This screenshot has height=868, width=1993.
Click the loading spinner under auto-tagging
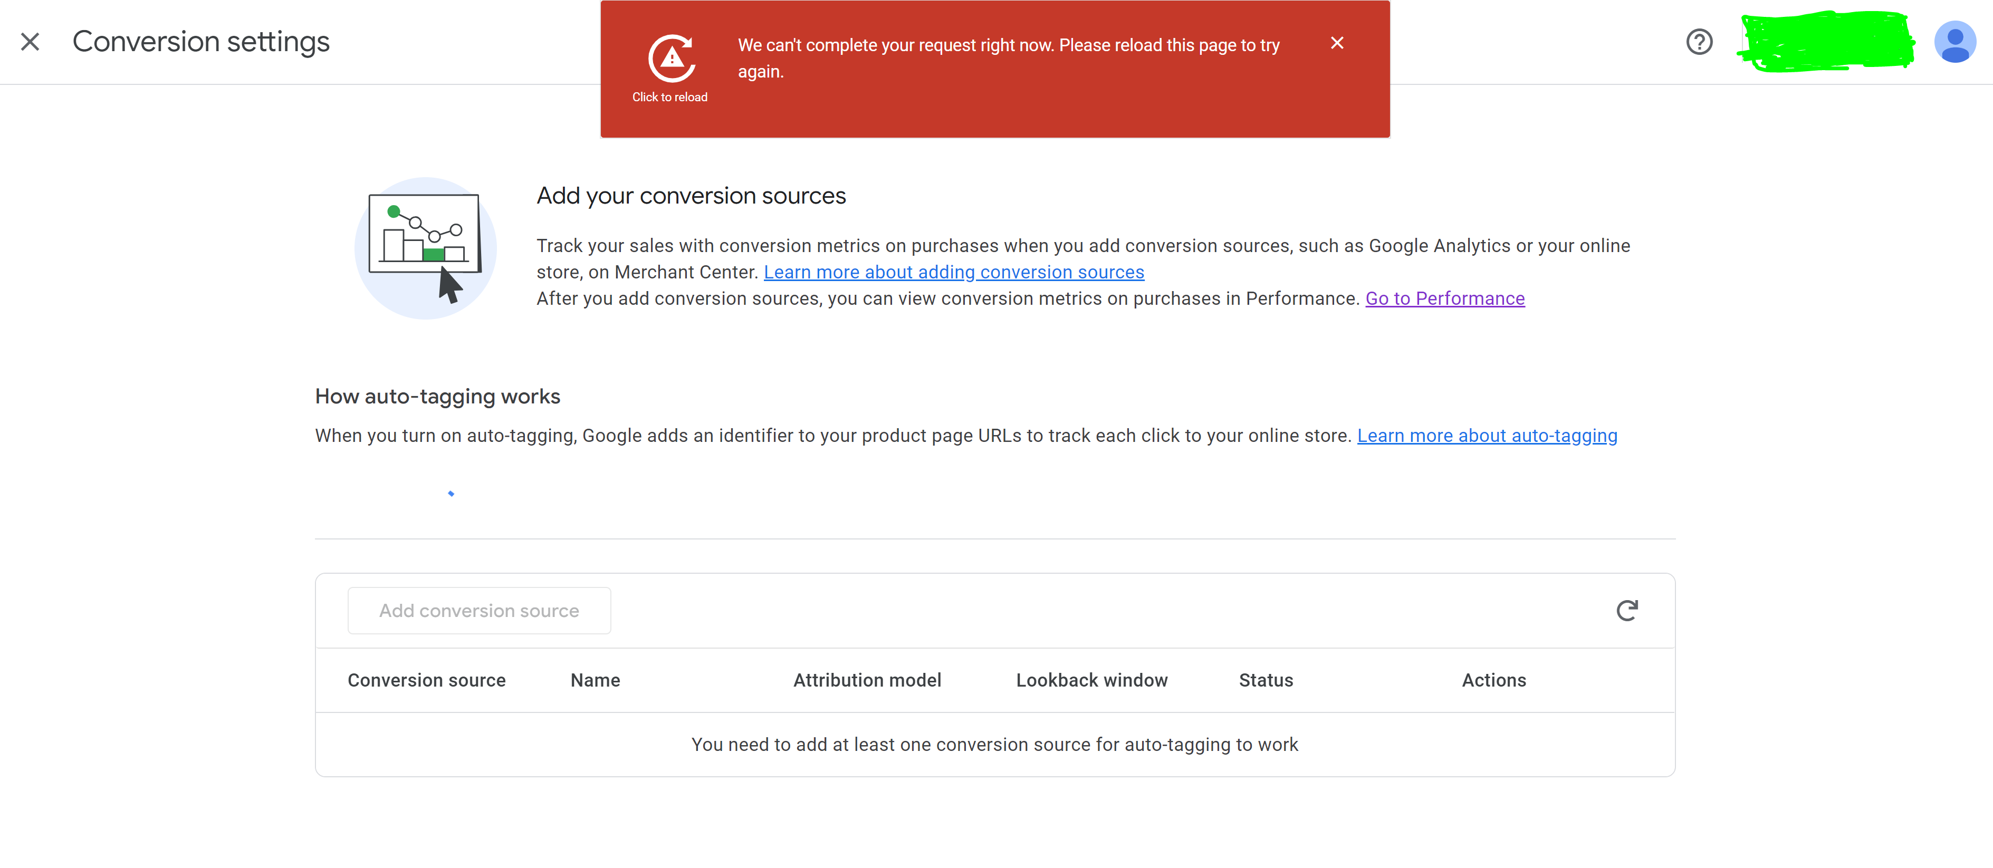point(451,494)
